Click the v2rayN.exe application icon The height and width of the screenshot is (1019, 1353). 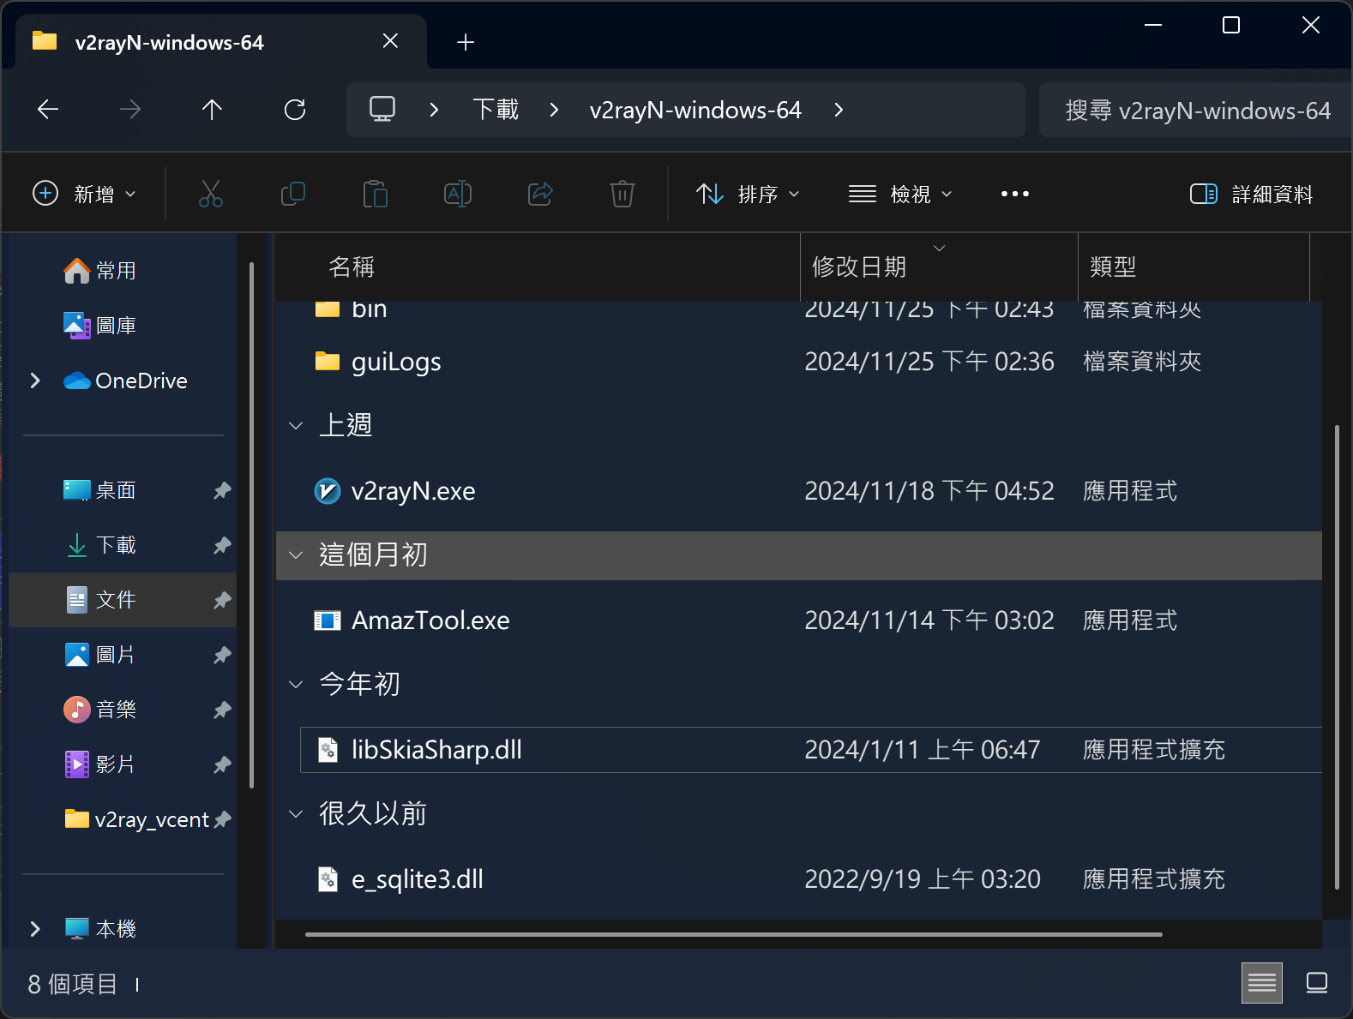coord(328,491)
